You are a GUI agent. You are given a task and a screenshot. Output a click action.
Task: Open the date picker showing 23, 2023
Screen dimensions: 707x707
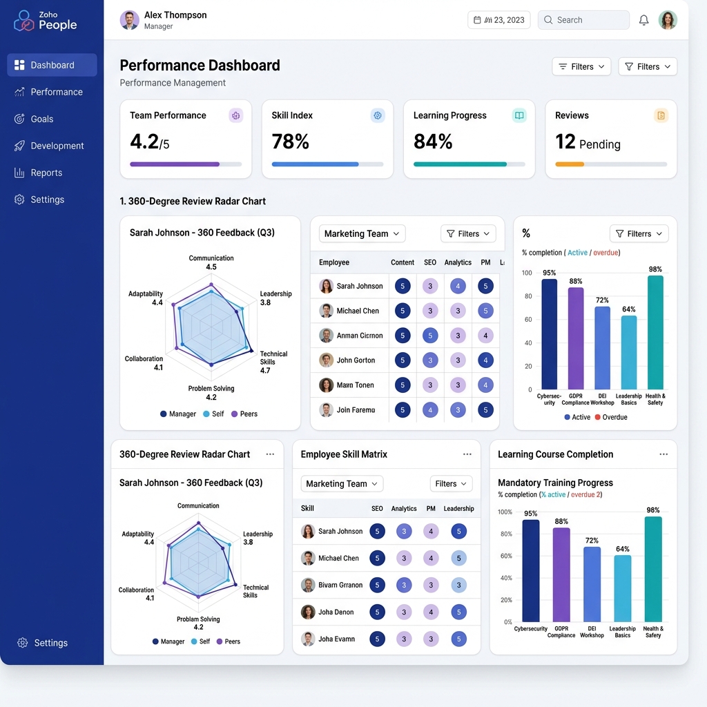(x=498, y=20)
